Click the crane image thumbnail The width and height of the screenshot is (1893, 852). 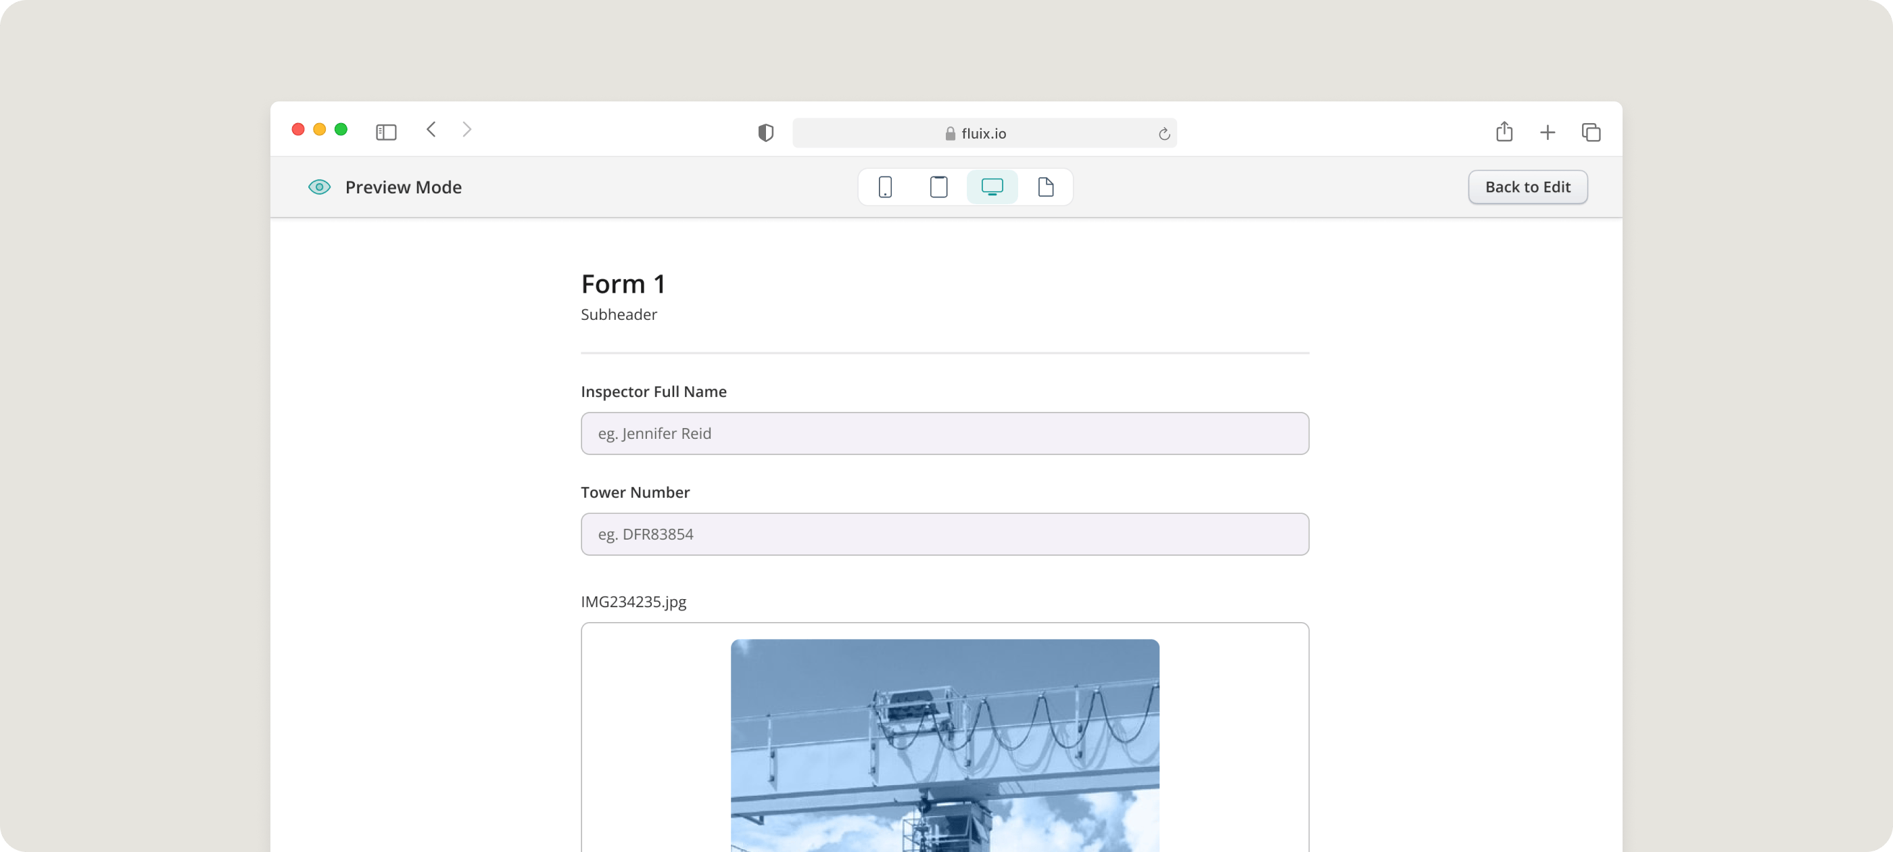click(x=944, y=744)
